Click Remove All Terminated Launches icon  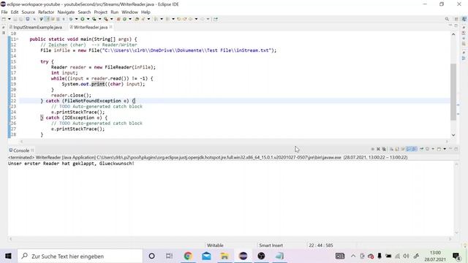click(384, 149)
